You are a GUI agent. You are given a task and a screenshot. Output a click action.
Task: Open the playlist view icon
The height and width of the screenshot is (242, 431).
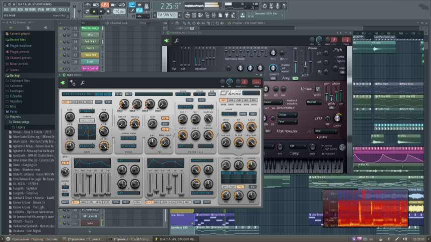pyautogui.click(x=188, y=15)
